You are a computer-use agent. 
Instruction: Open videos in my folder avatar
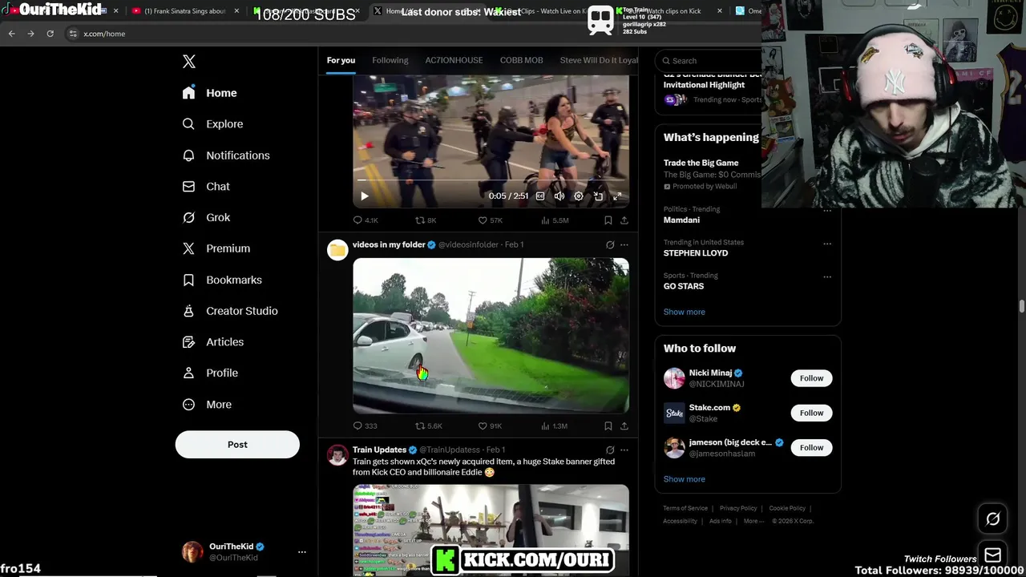pos(337,250)
